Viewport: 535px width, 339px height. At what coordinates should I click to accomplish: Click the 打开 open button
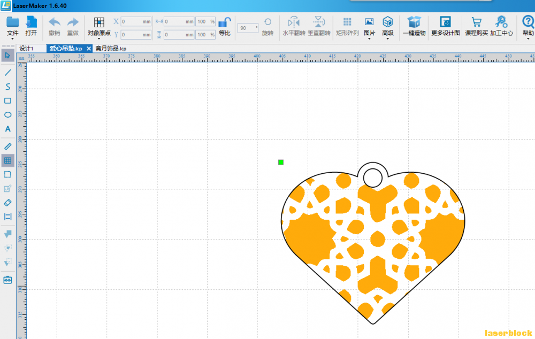point(31,26)
